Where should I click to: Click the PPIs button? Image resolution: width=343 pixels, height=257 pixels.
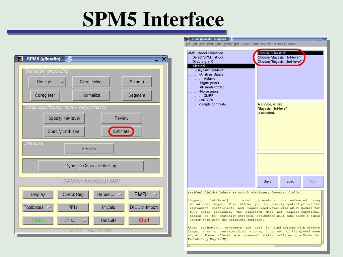tap(73, 207)
